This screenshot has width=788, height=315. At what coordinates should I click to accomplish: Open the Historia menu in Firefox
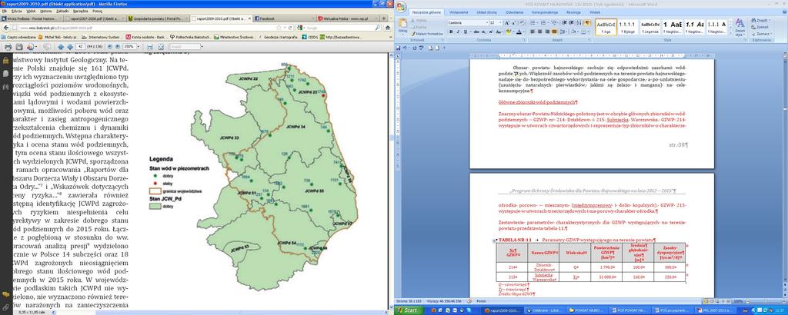45,11
